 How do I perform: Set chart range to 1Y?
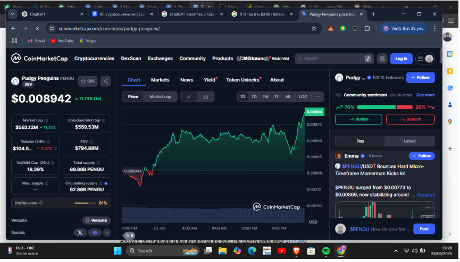[277, 96]
